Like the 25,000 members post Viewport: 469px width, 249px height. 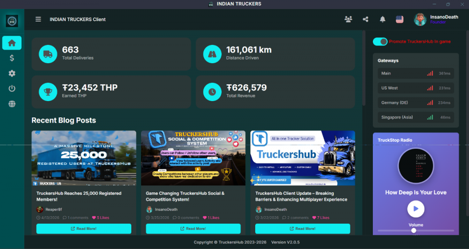point(100,218)
